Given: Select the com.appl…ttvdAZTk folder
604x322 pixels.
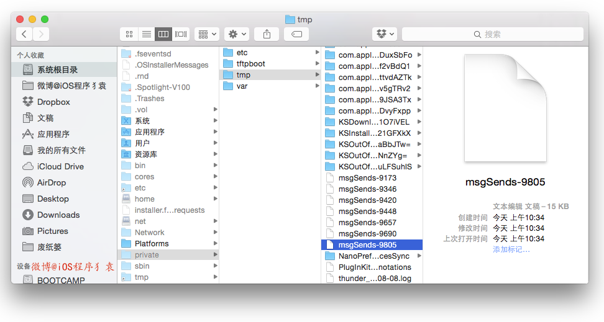Looking at the screenshot, I should click(x=372, y=78).
